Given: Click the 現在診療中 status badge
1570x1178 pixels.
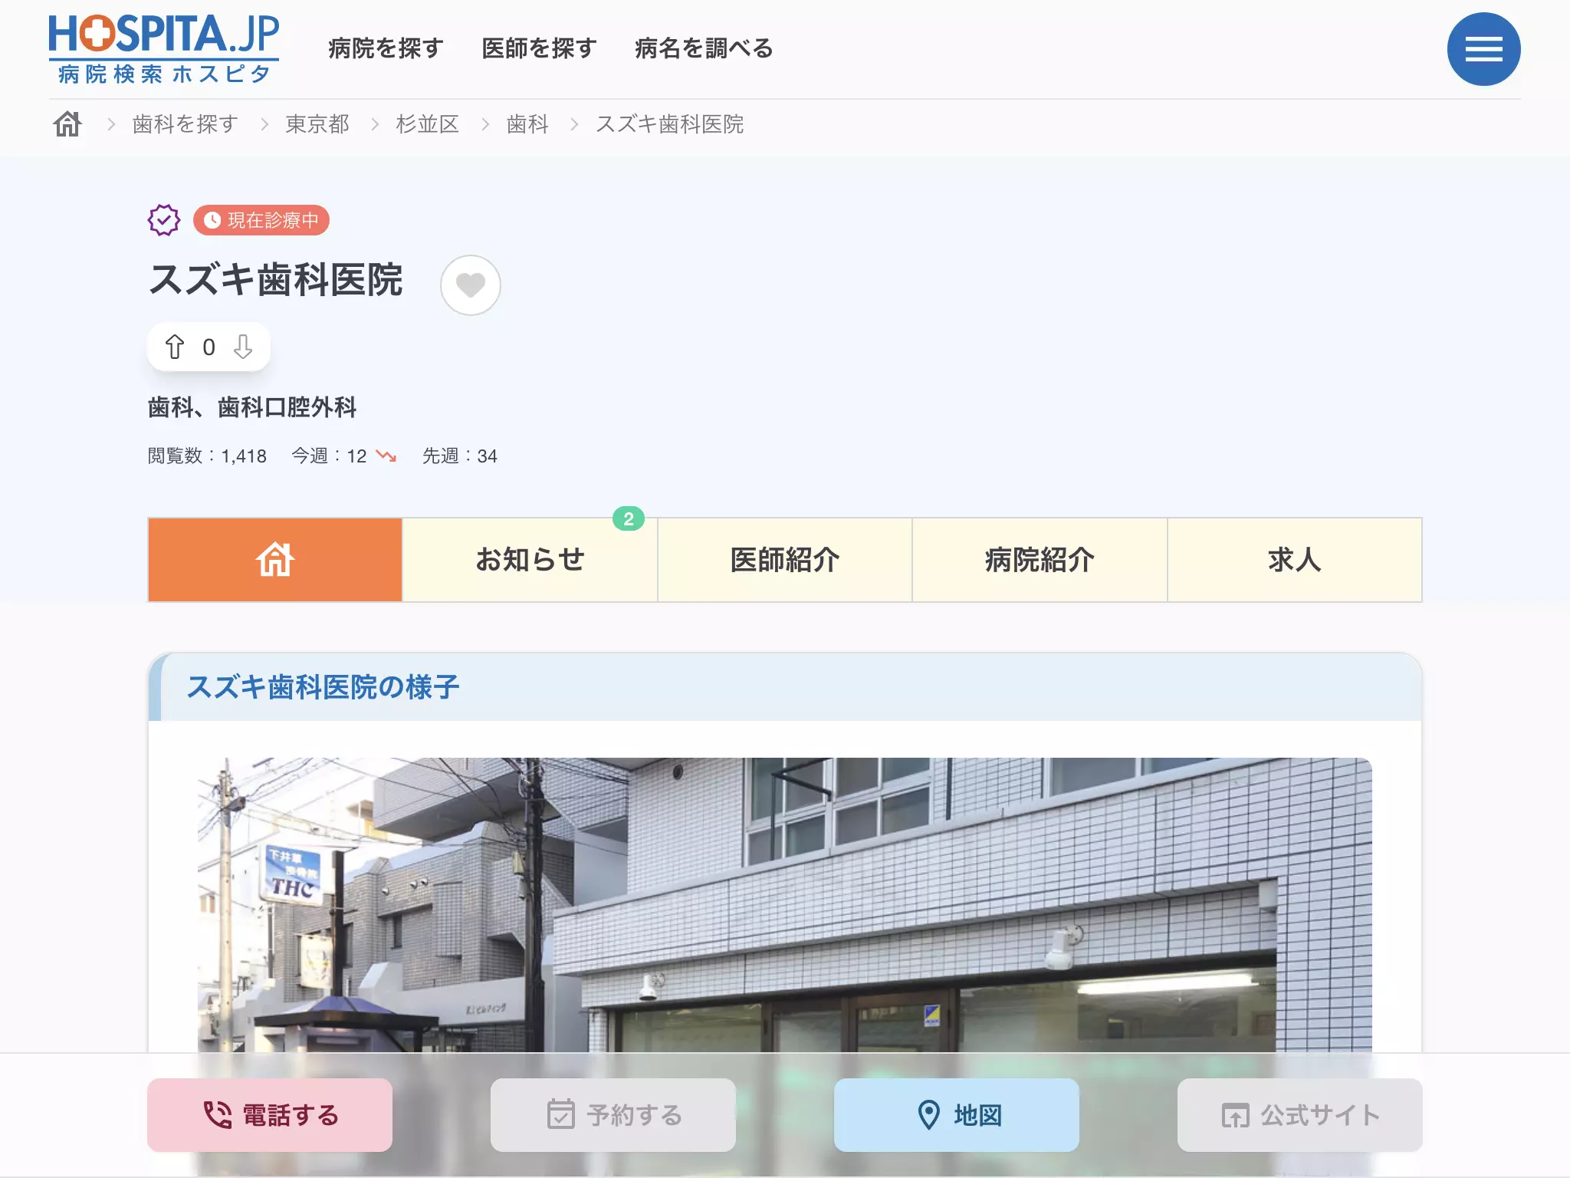Looking at the screenshot, I should coord(261,220).
